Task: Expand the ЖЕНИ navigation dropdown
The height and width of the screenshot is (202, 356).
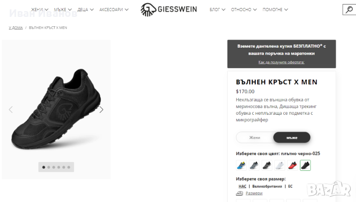Action: point(40,9)
